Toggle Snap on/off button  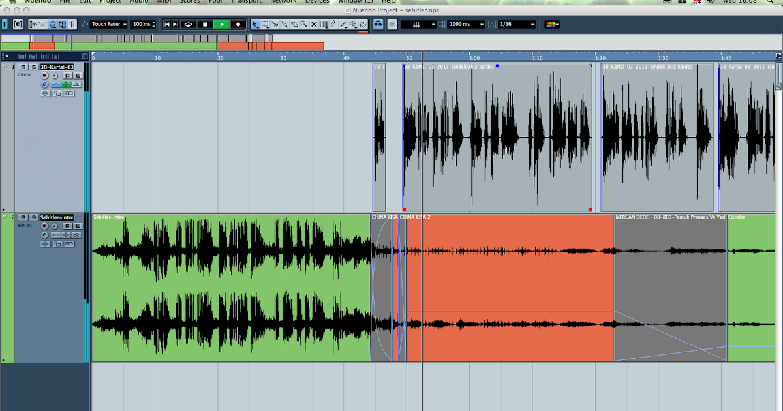[392, 24]
